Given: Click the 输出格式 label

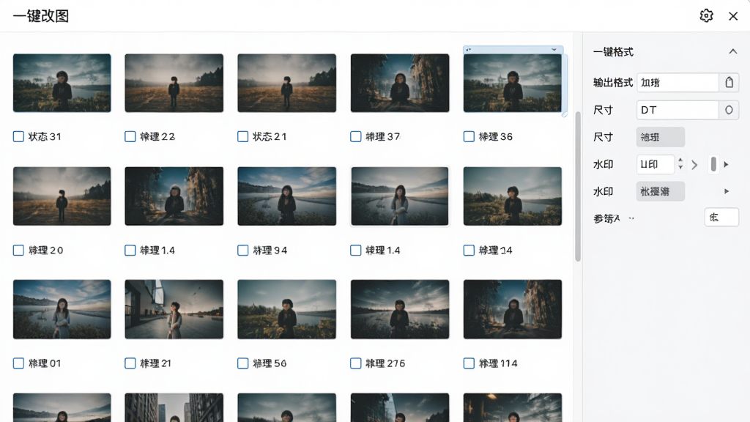Looking at the screenshot, I should point(613,82).
